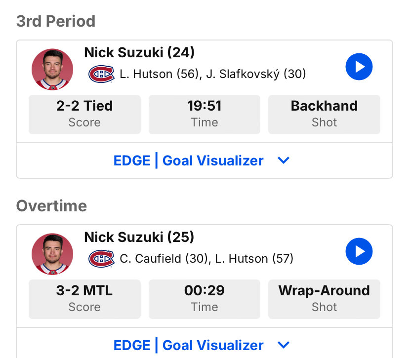Screen dimensions: 409x358
Task: Open Nick Suzuki (24) player name
Action: 139,52
